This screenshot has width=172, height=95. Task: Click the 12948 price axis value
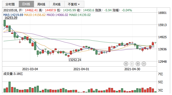click(162, 62)
